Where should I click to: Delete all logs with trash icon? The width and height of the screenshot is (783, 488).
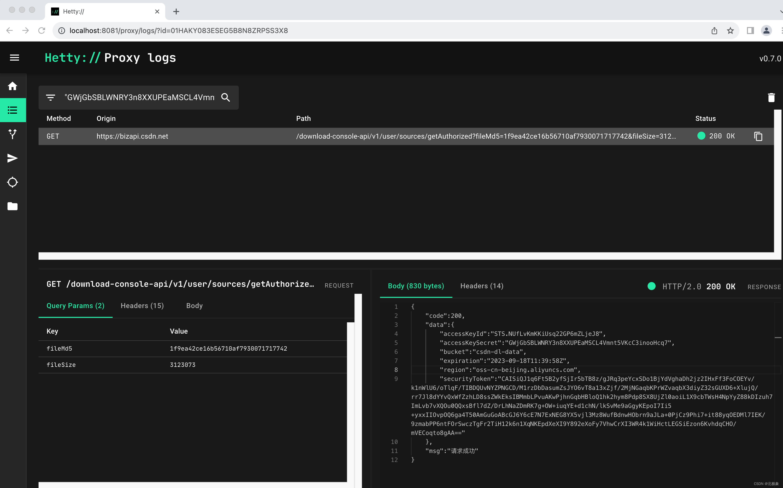pos(771,97)
